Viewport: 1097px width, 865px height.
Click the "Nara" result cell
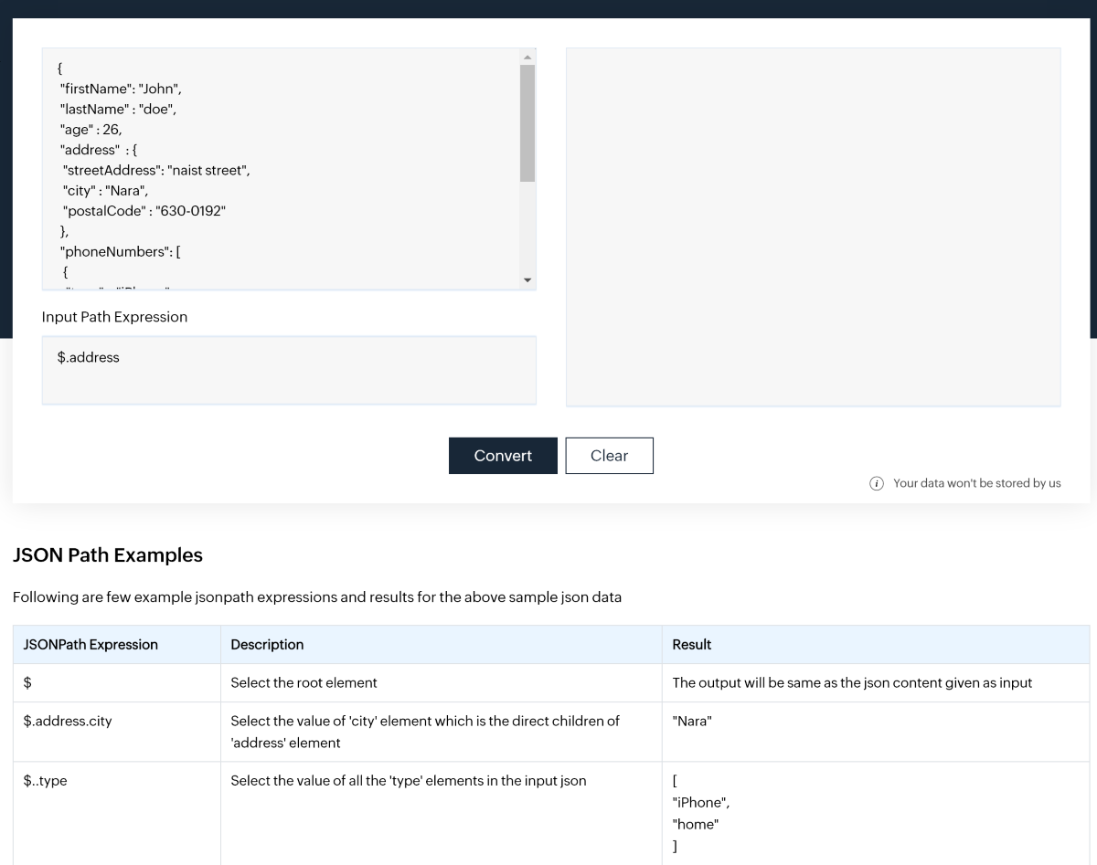692,722
